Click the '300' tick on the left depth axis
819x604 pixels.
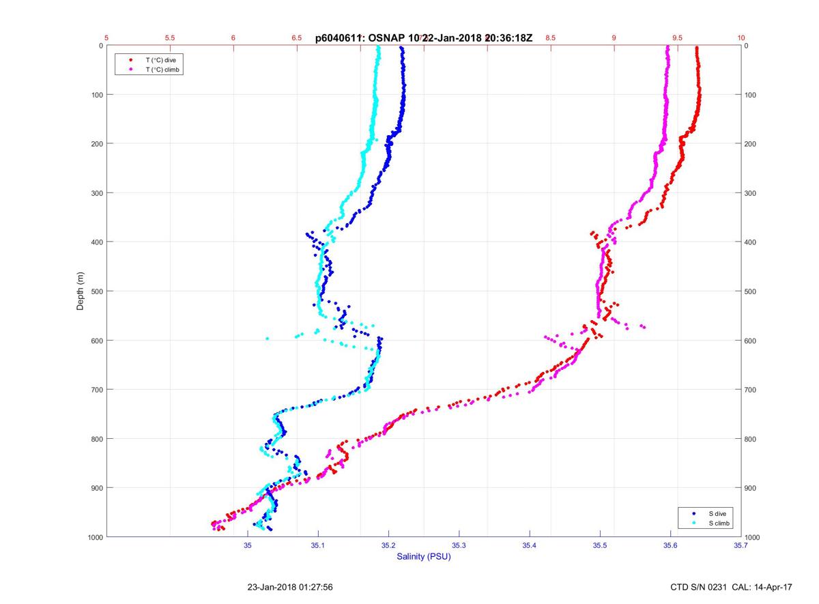(97, 193)
